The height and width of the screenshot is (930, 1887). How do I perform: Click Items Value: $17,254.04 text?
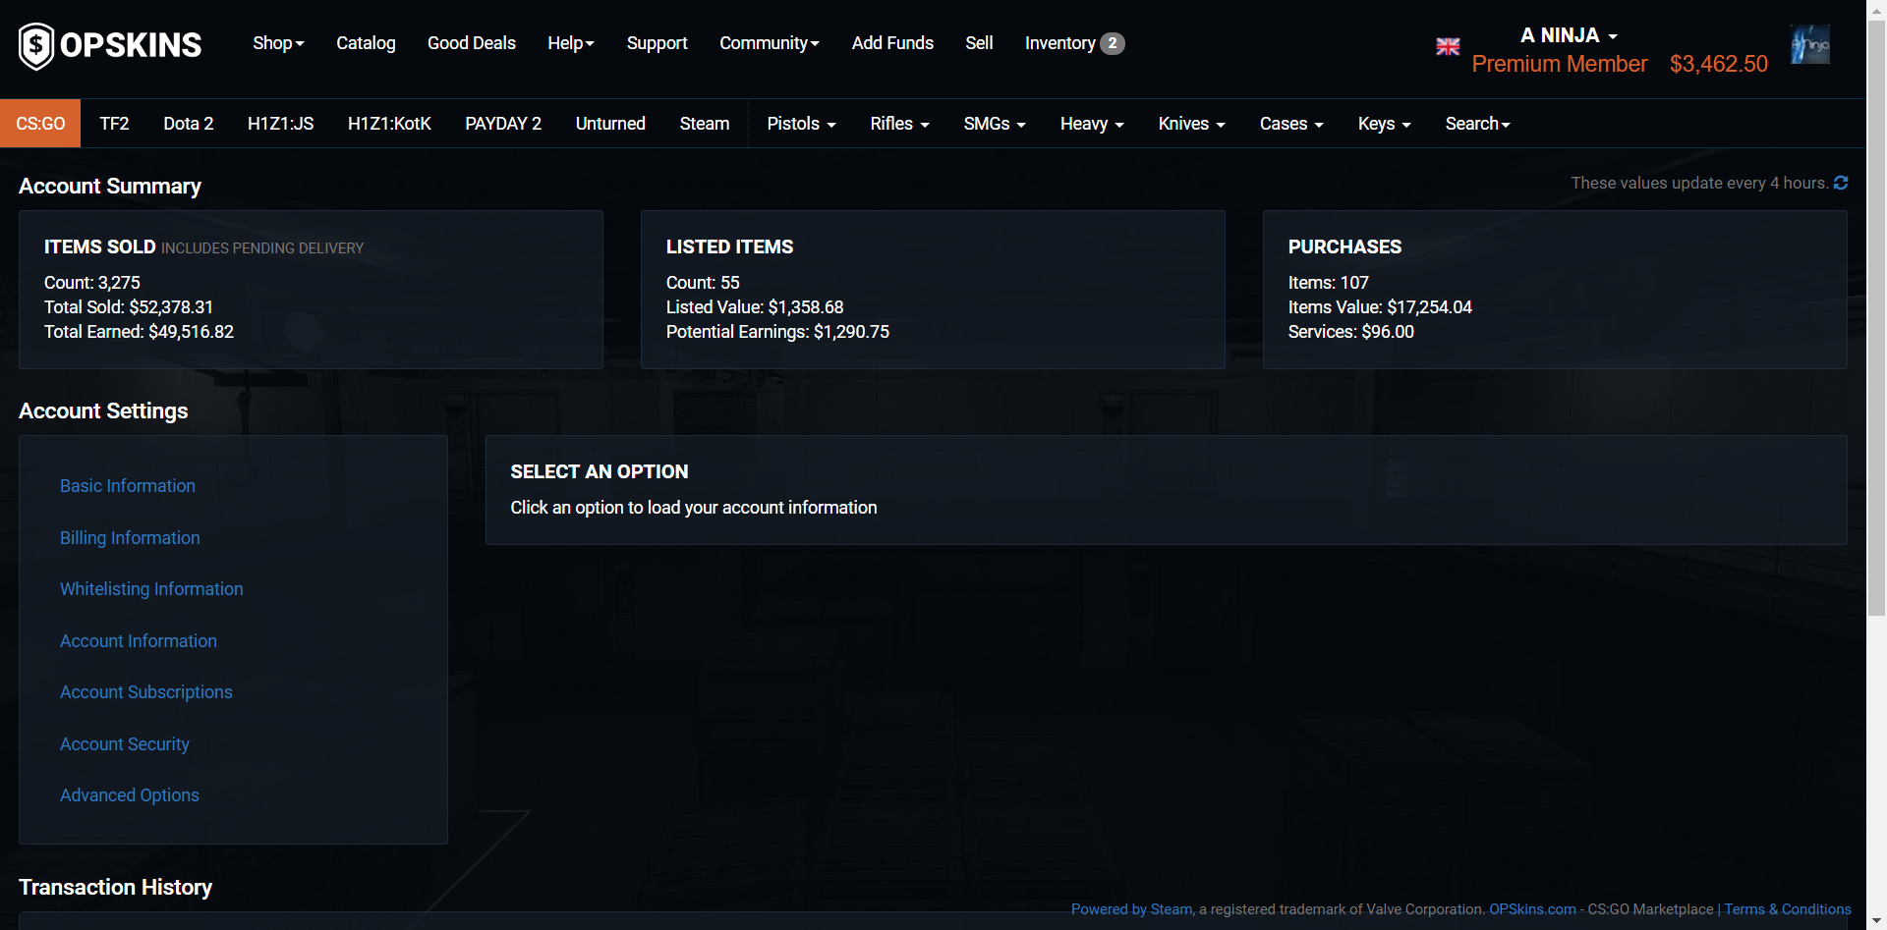[1380, 307]
